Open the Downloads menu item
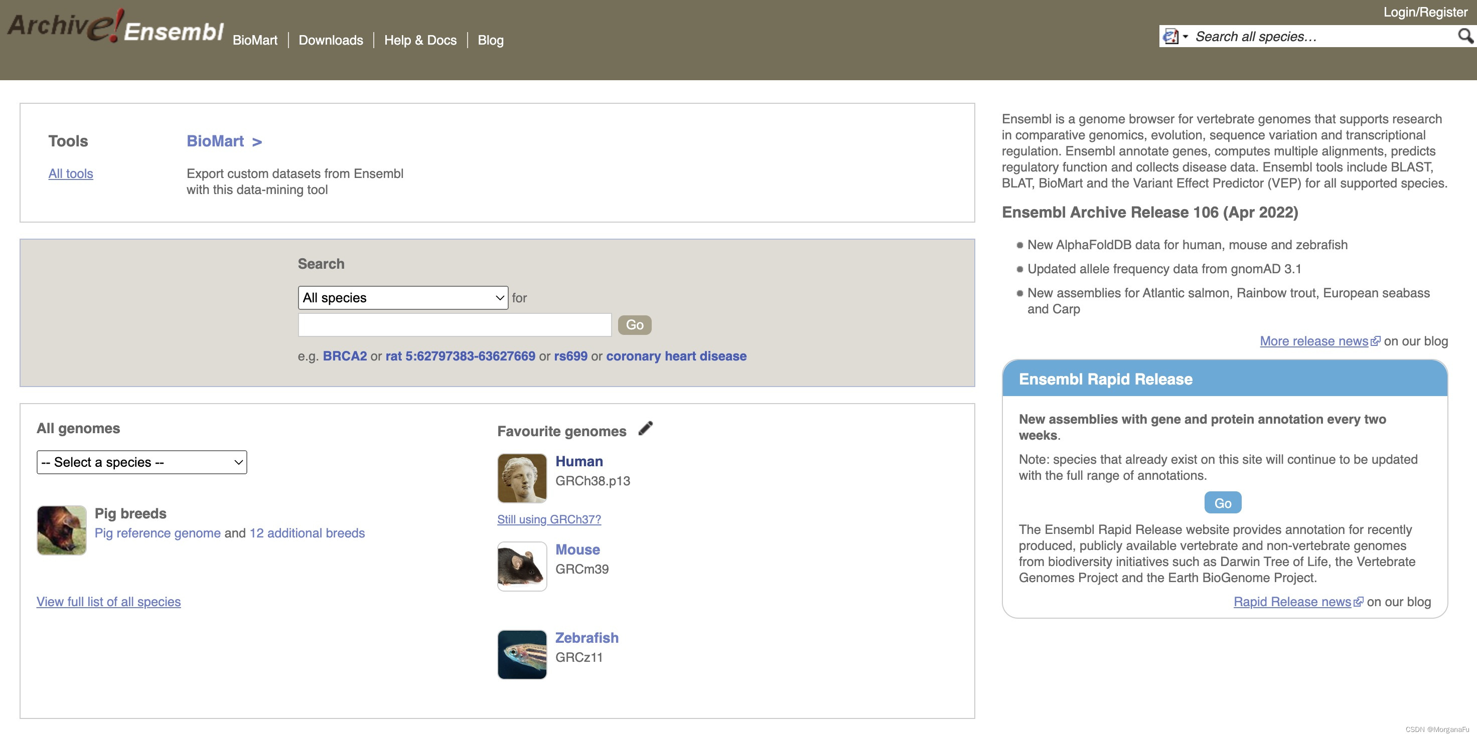Viewport: 1477px width, 738px height. click(x=331, y=40)
